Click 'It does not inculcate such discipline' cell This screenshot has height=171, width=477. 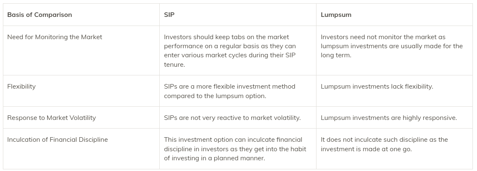(x=384, y=140)
